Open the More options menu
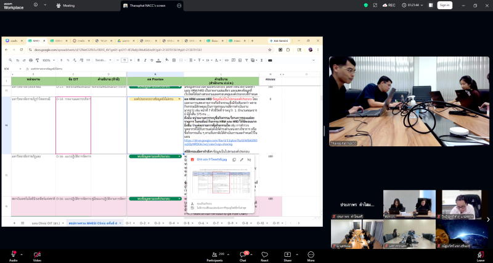 (x=311, y=256)
